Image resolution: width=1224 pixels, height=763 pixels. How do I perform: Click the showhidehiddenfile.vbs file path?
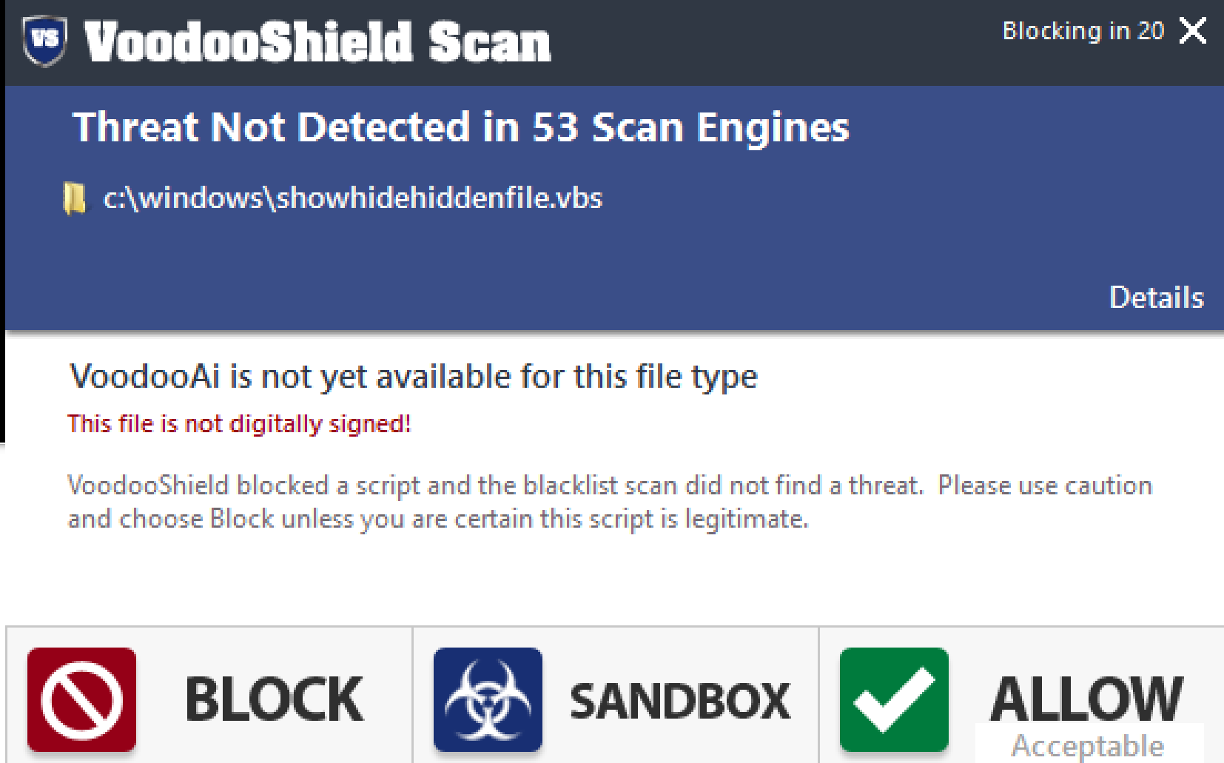pyautogui.click(x=353, y=198)
